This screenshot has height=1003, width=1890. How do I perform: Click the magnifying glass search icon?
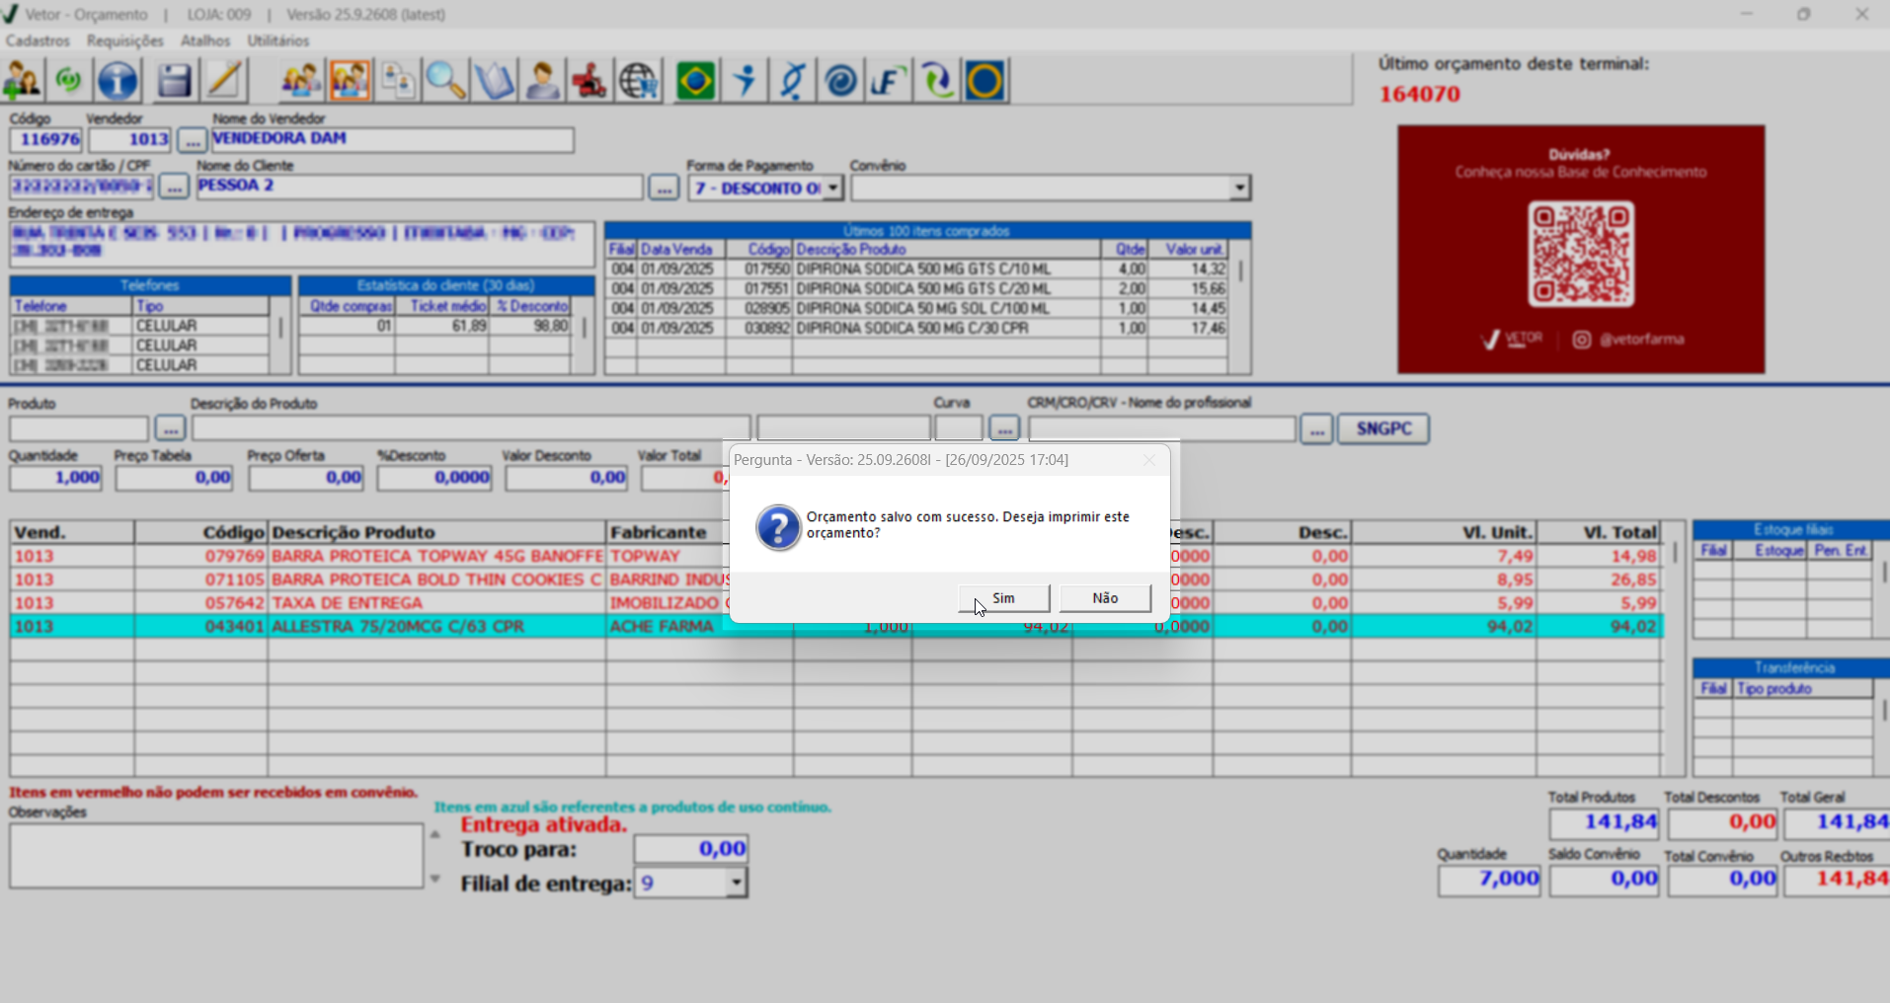[445, 81]
